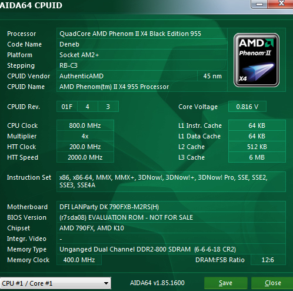Click the CPUID Rev. value '01F'

tap(67, 107)
